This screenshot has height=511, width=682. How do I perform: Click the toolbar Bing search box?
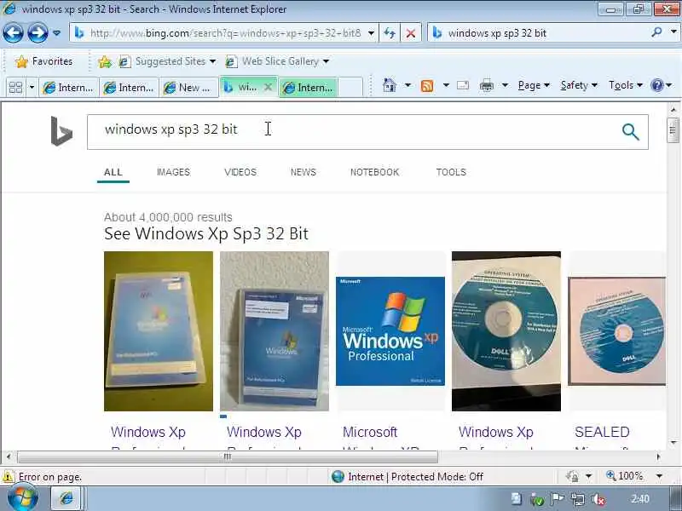(x=540, y=33)
